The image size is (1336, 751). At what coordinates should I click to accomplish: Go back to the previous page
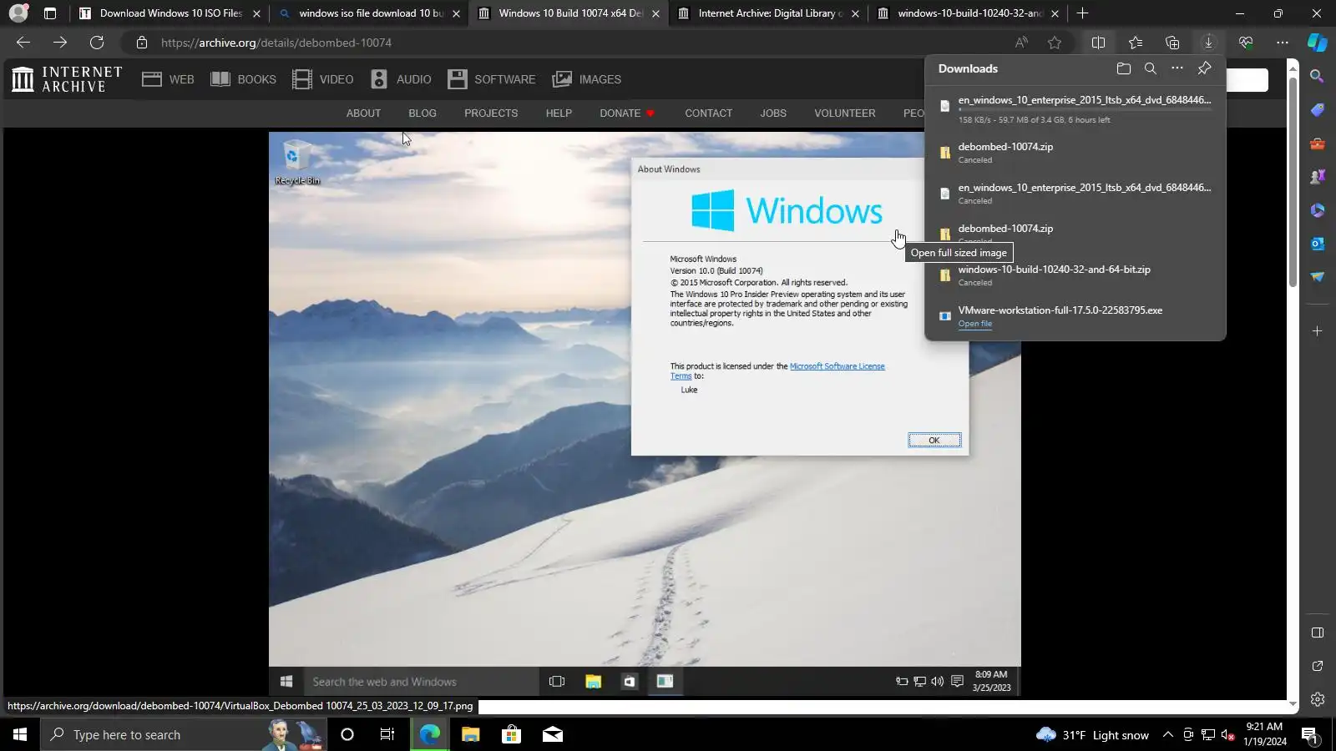click(x=23, y=43)
